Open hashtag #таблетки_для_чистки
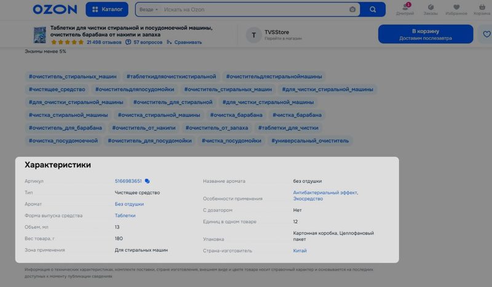 tap(288, 128)
